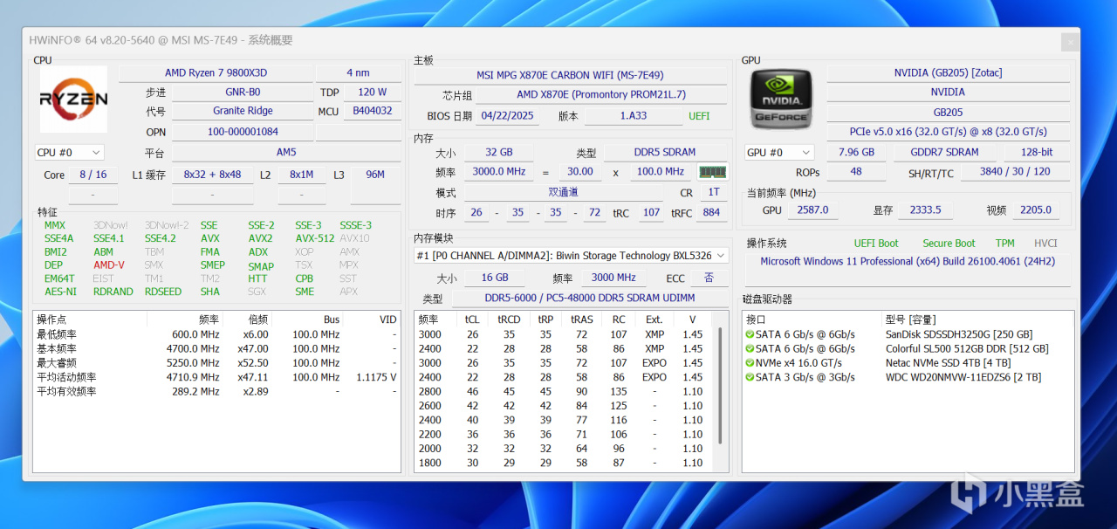The height and width of the screenshot is (529, 1117).
Task: Click green check icon beside Colorful SL500 drive
Action: pyautogui.click(x=749, y=348)
